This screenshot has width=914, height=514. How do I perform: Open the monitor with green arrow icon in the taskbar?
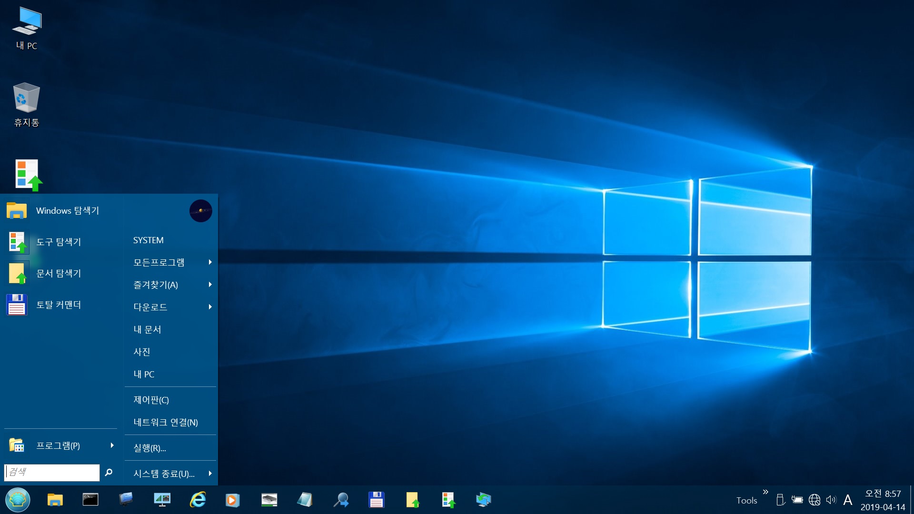pyautogui.click(x=484, y=500)
